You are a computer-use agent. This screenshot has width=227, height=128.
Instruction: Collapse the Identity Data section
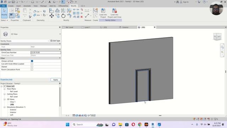(60, 49)
